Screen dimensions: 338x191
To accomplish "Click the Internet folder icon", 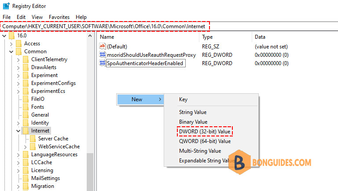I will pyautogui.click(x=26, y=131).
